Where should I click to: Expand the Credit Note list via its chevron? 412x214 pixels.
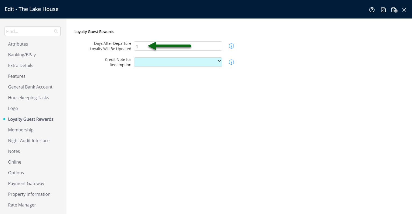coord(219,62)
